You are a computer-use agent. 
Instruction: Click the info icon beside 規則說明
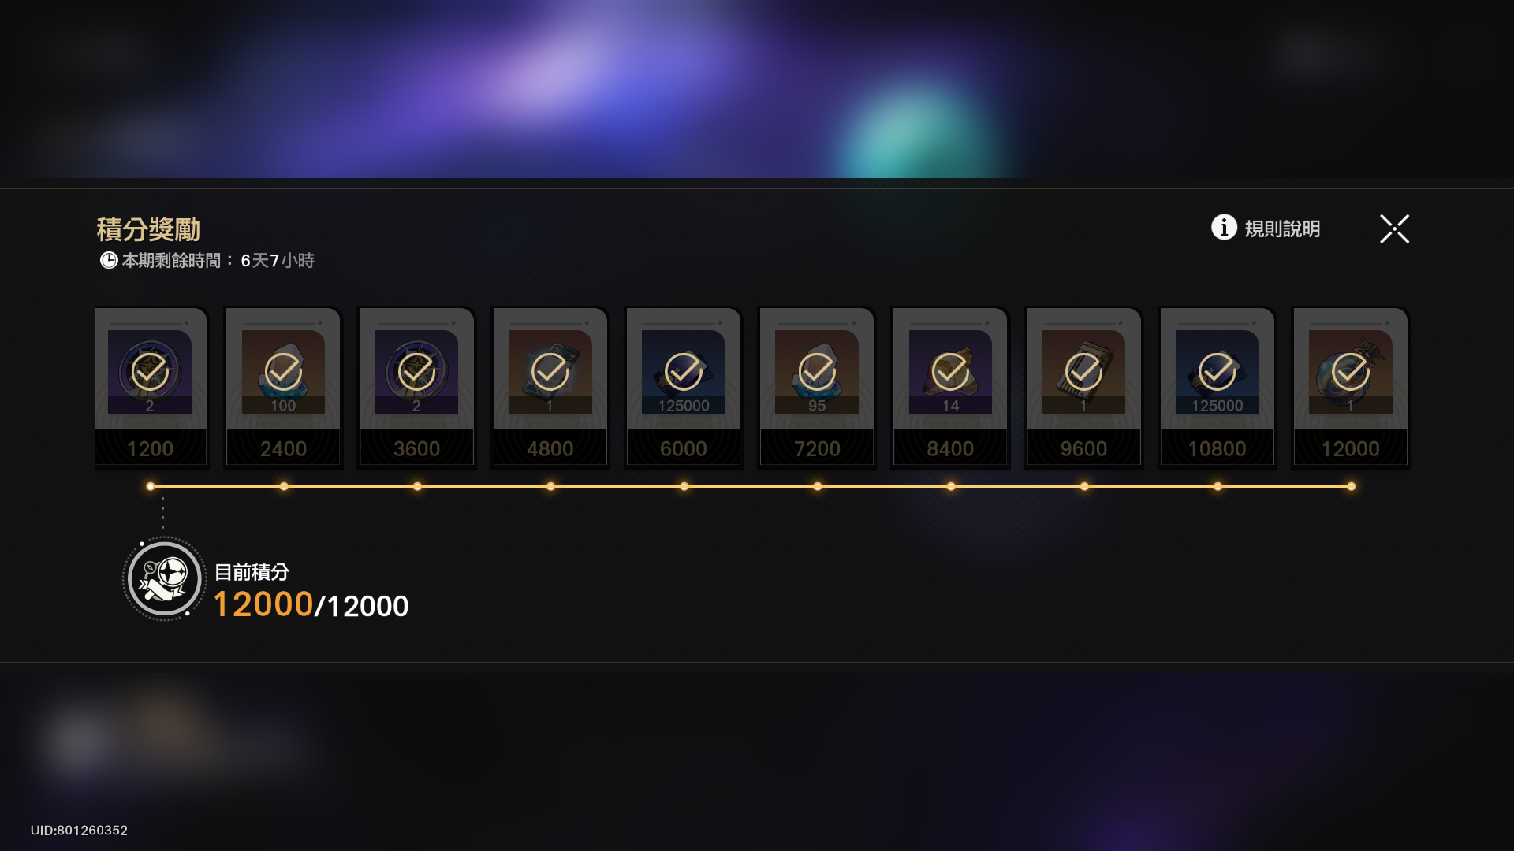(x=1224, y=227)
